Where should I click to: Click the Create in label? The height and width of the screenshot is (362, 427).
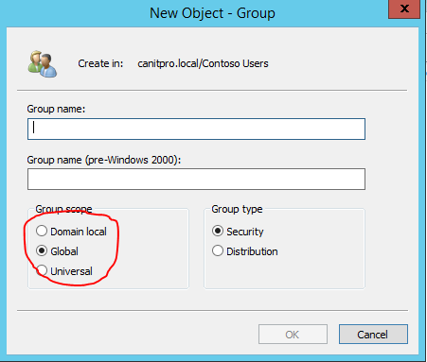pos(100,63)
